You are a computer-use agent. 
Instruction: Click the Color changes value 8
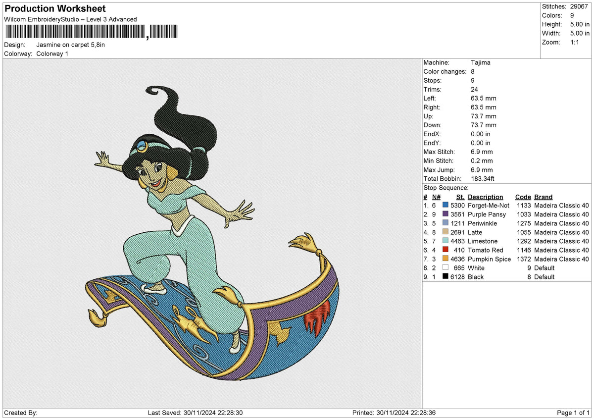click(473, 72)
